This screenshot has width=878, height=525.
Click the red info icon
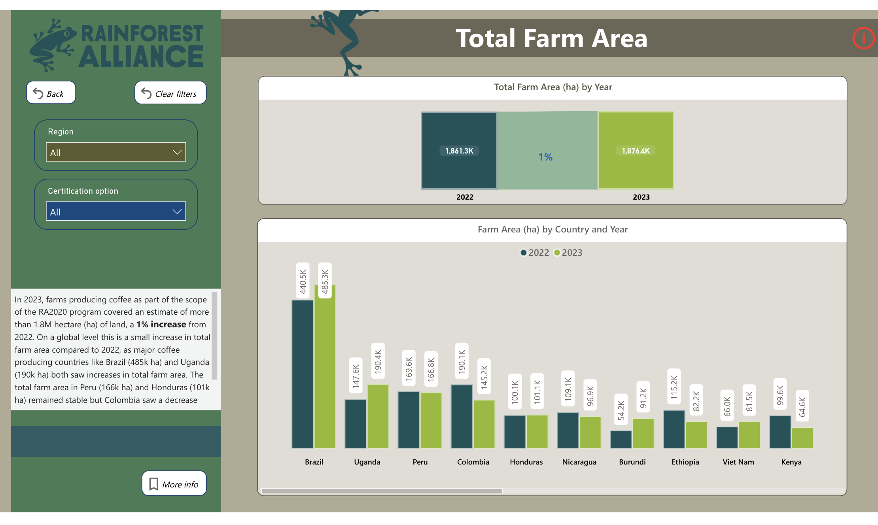tap(863, 38)
